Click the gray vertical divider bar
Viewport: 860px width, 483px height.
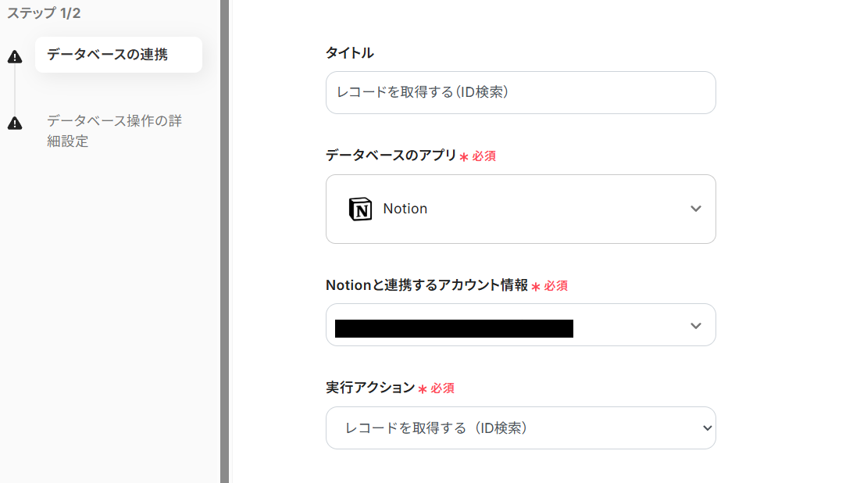tap(224, 241)
